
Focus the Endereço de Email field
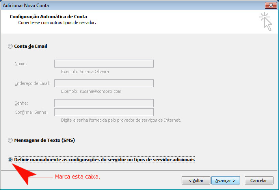pos(104,83)
